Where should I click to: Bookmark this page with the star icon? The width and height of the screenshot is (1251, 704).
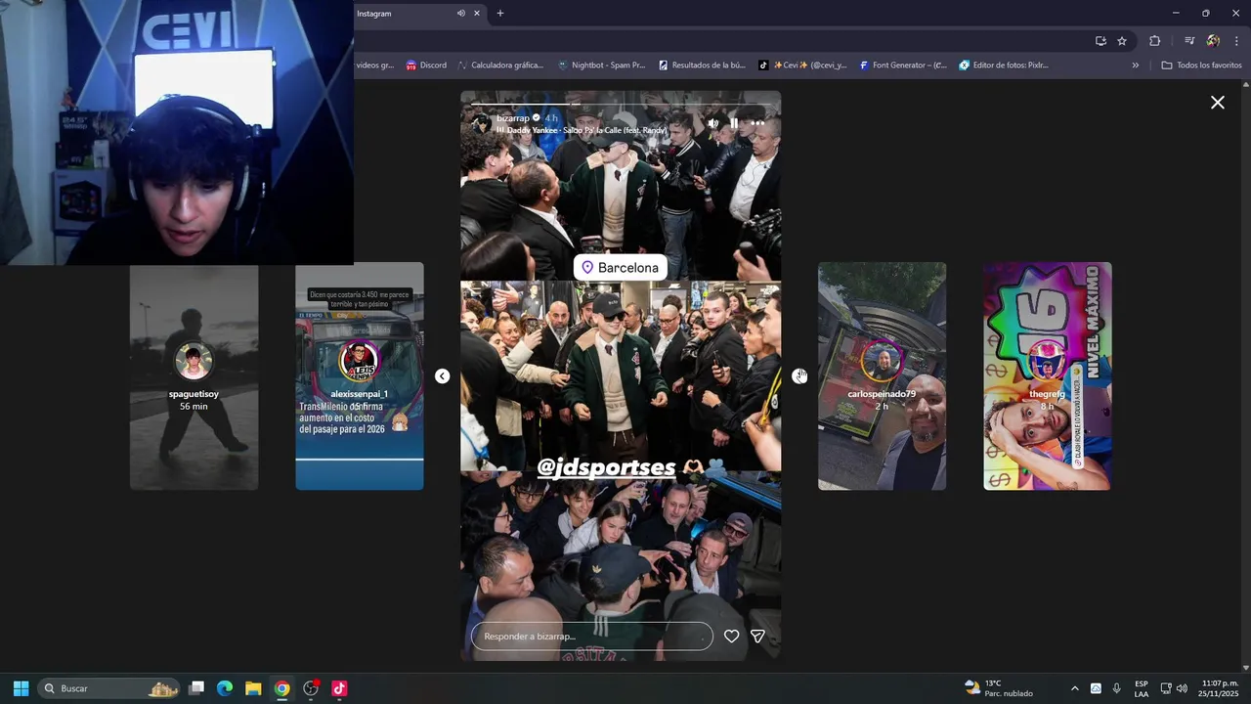1122,41
